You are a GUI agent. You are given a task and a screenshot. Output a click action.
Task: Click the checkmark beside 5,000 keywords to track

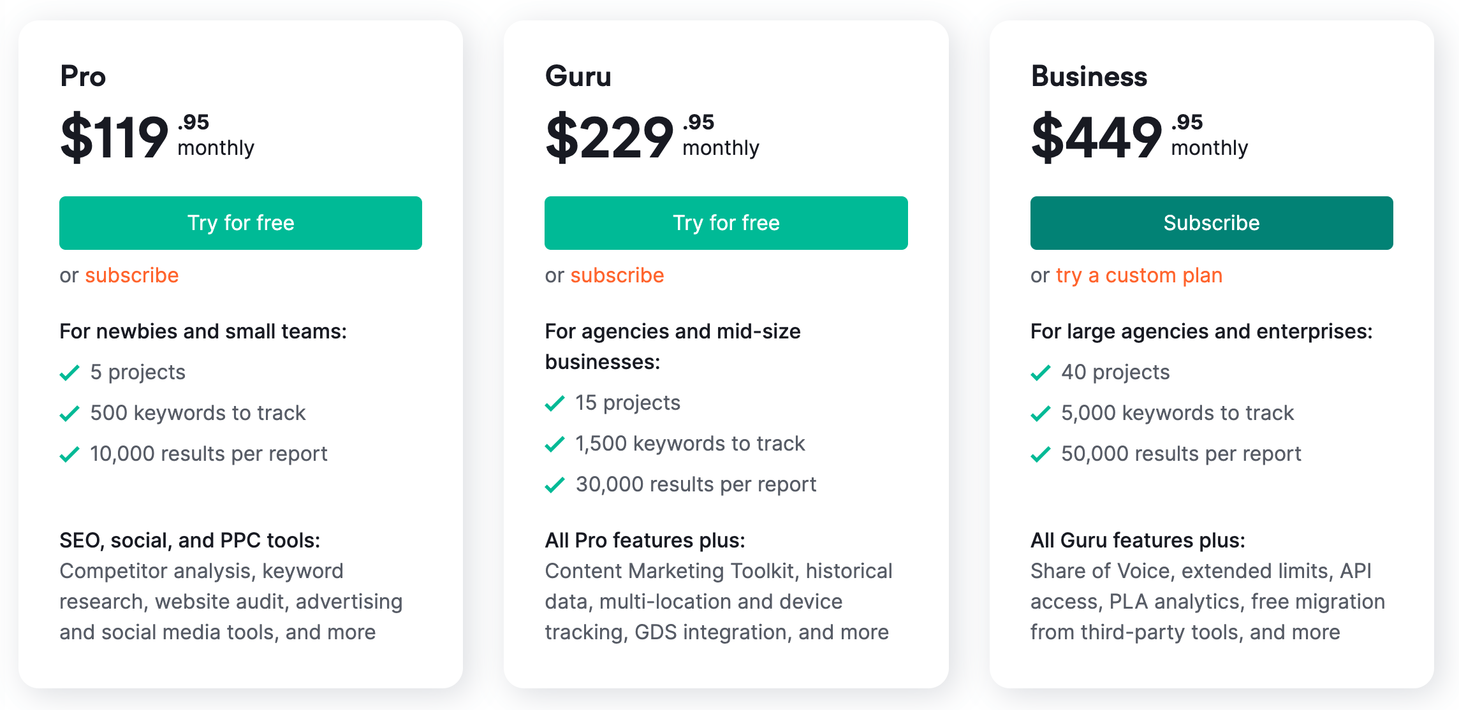[x=1041, y=413]
